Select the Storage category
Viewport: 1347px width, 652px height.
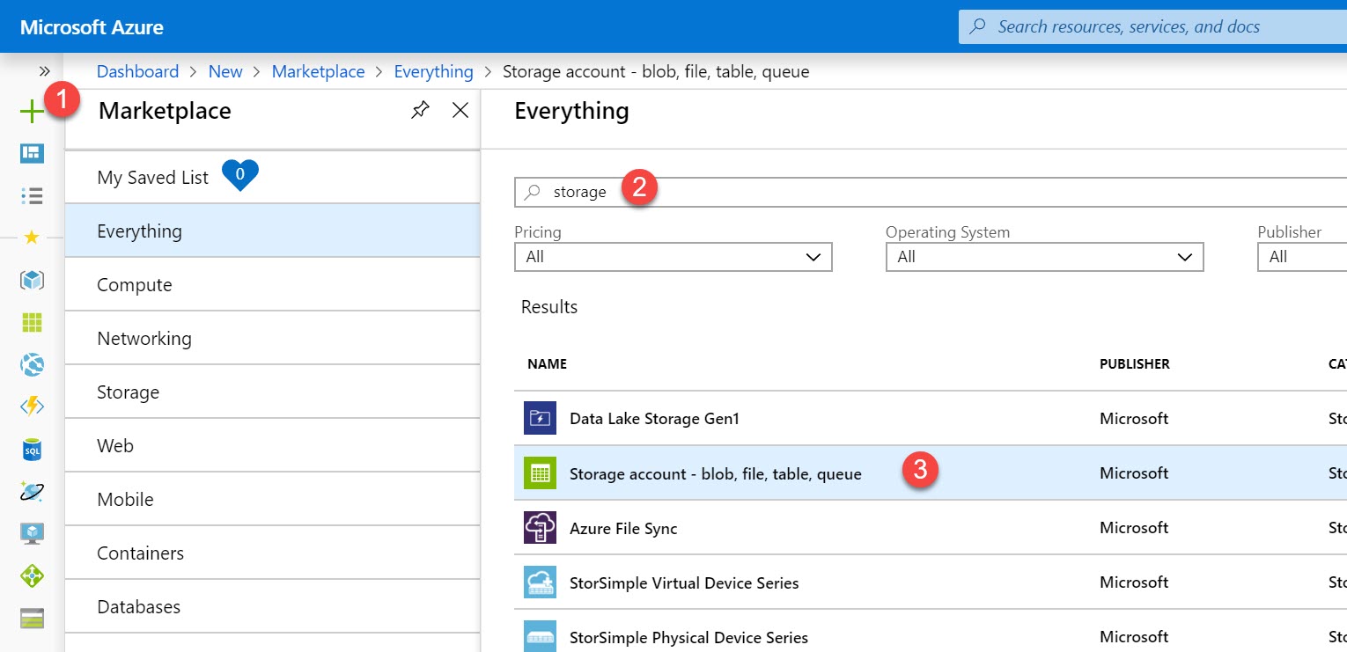(272, 392)
